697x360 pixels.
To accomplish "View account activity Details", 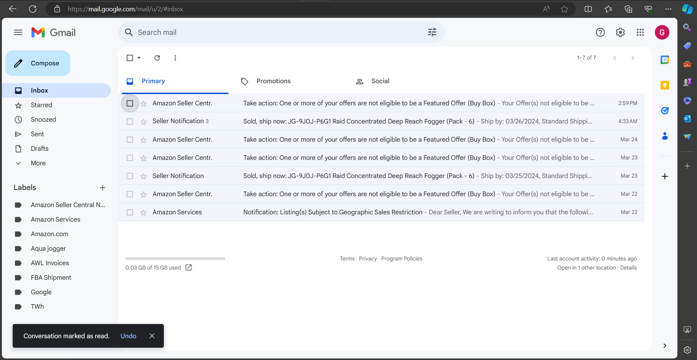I will click(628, 268).
